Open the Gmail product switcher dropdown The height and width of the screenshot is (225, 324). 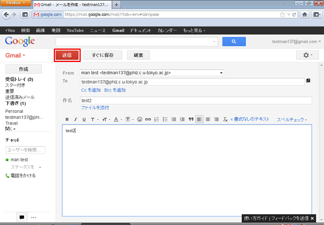(x=15, y=55)
